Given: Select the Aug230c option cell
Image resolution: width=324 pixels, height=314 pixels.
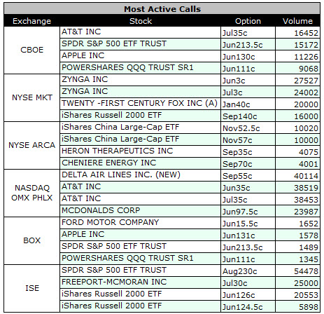Looking at the screenshot, I should 248,271.
